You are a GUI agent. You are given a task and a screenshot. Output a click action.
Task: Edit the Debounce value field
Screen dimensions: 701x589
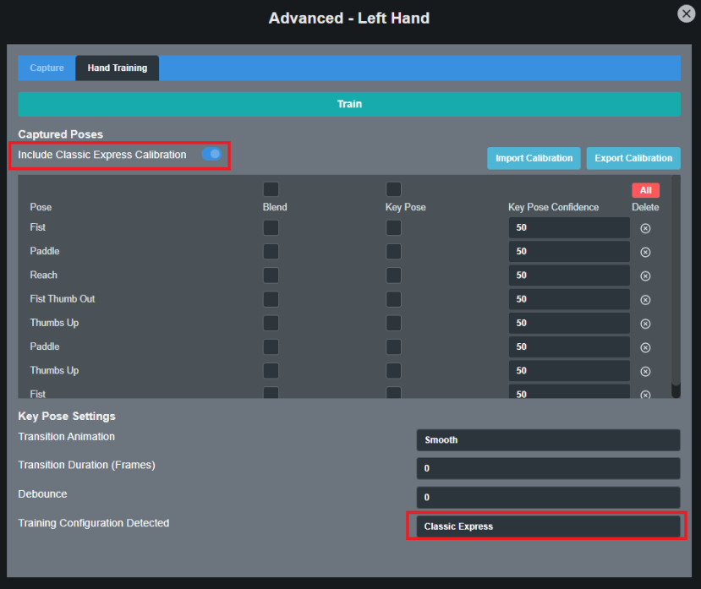click(x=548, y=498)
